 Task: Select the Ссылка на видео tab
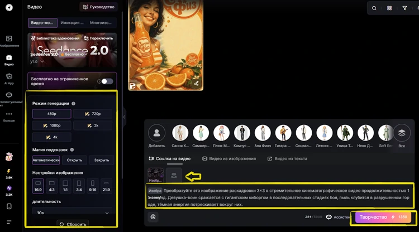170,158
